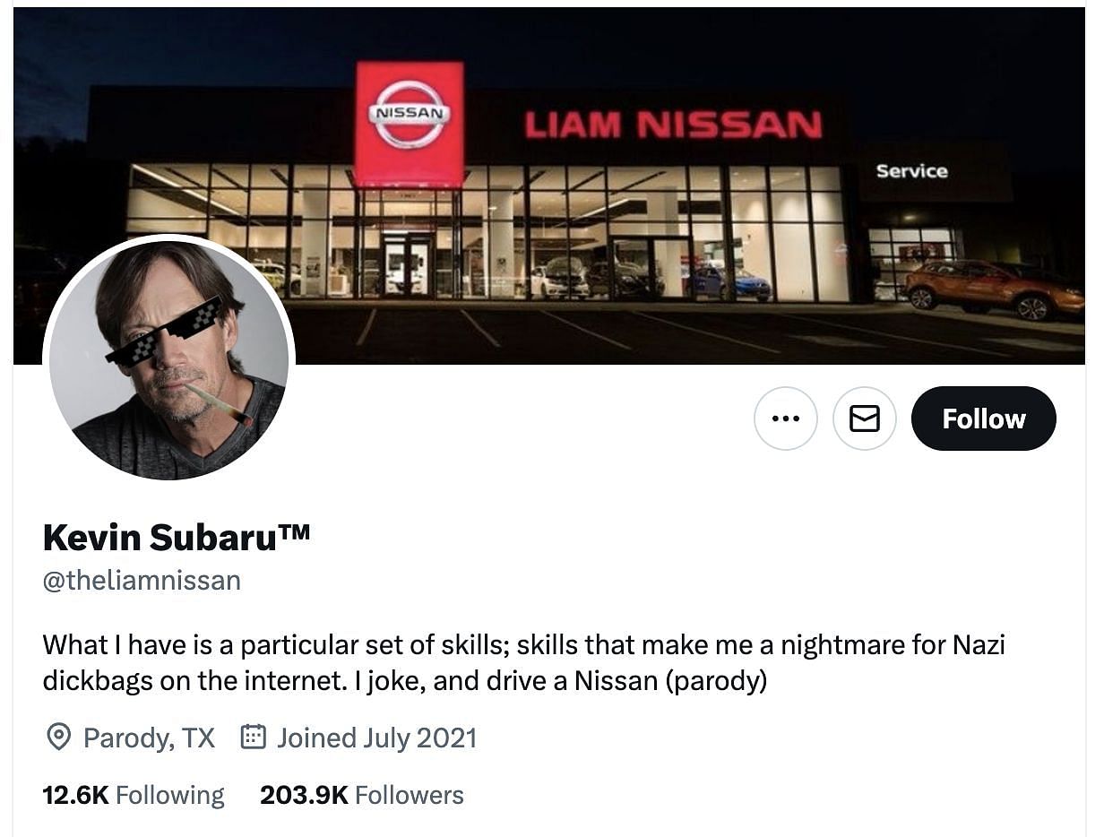View the 203.9K Followers list
The image size is (1104, 837).
point(362,795)
